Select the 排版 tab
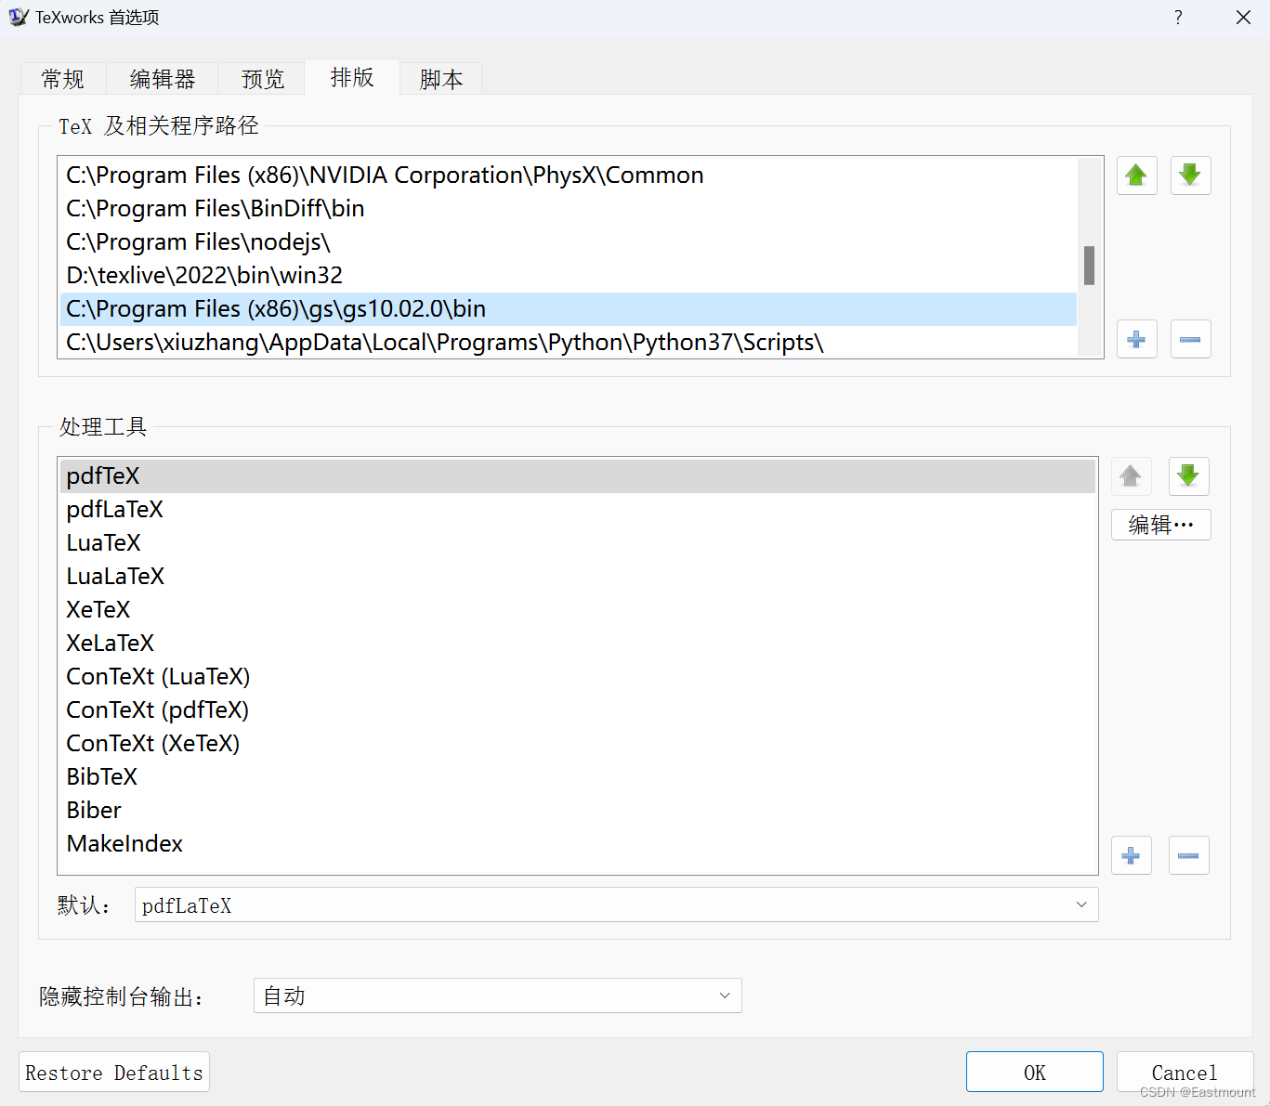The image size is (1270, 1106). click(x=352, y=77)
